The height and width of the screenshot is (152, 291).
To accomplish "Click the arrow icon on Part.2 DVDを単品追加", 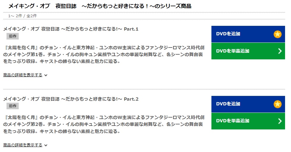I will click(x=280, y=121).
